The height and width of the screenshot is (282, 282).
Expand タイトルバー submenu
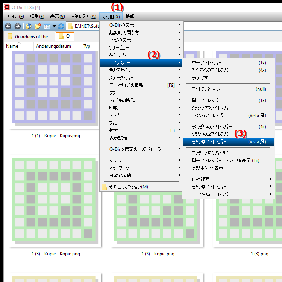pyautogui.click(x=141, y=55)
